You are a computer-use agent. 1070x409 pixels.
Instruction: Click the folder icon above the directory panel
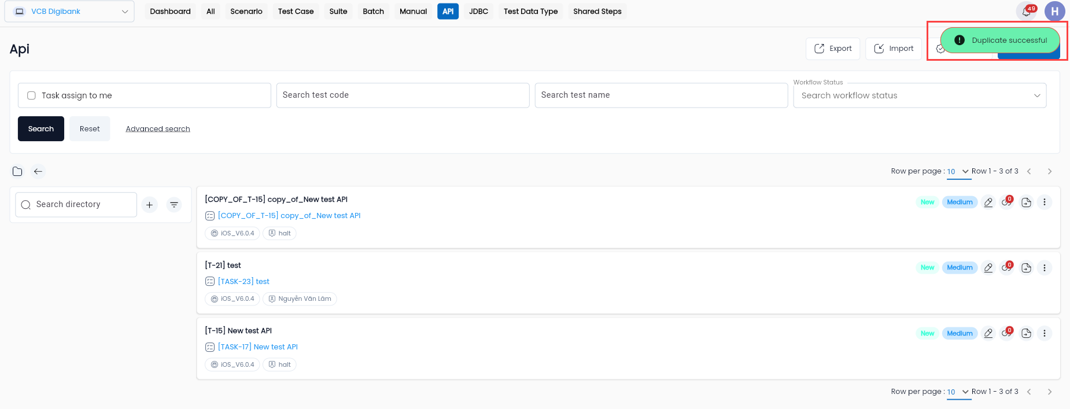tap(17, 171)
